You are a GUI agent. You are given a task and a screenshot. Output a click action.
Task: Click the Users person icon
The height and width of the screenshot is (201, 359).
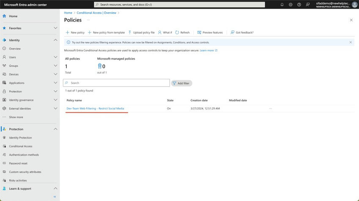pyautogui.click(x=4, y=57)
